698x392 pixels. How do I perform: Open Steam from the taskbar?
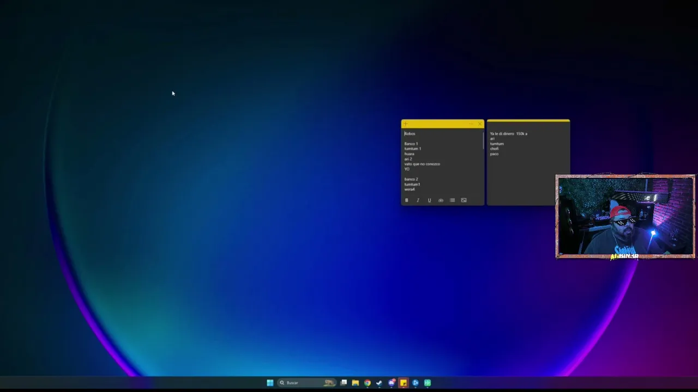click(x=380, y=383)
